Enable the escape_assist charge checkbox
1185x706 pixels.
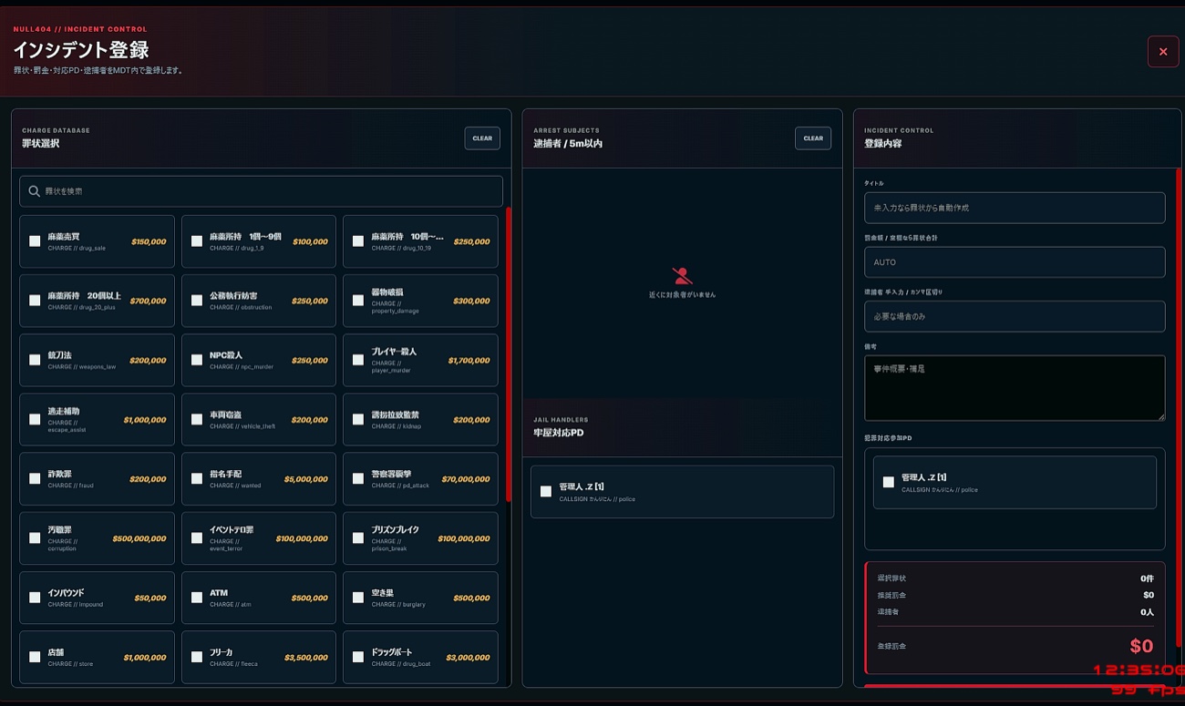pyautogui.click(x=35, y=420)
